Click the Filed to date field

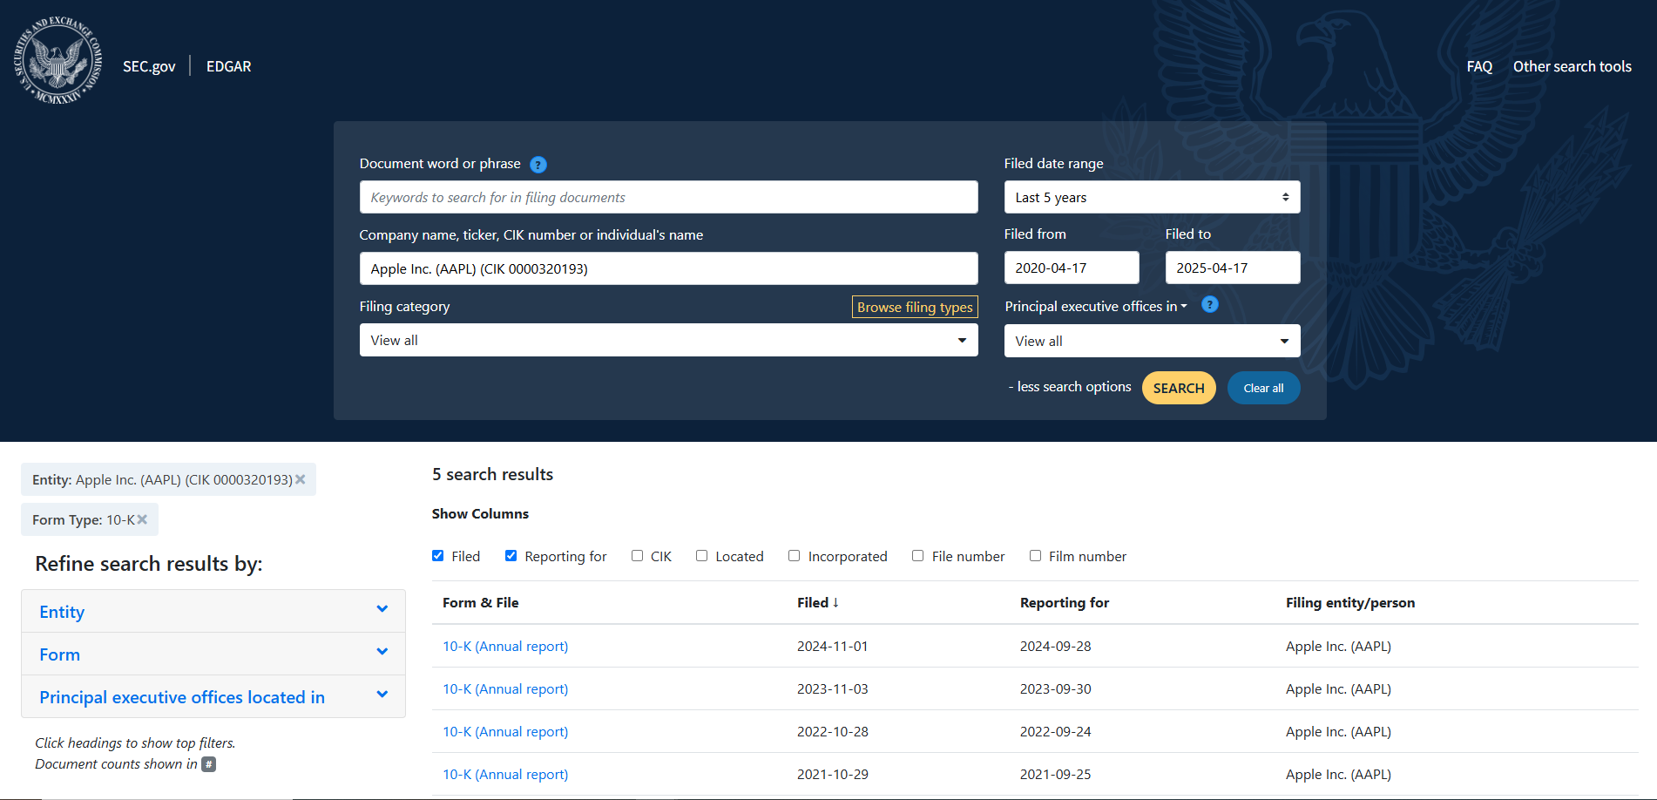point(1233,268)
